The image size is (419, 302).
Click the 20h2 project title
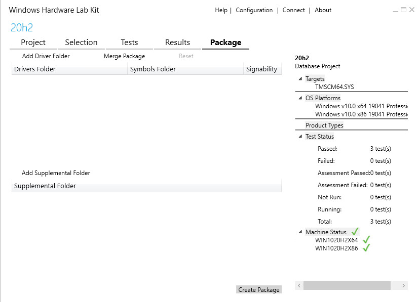[22, 27]
